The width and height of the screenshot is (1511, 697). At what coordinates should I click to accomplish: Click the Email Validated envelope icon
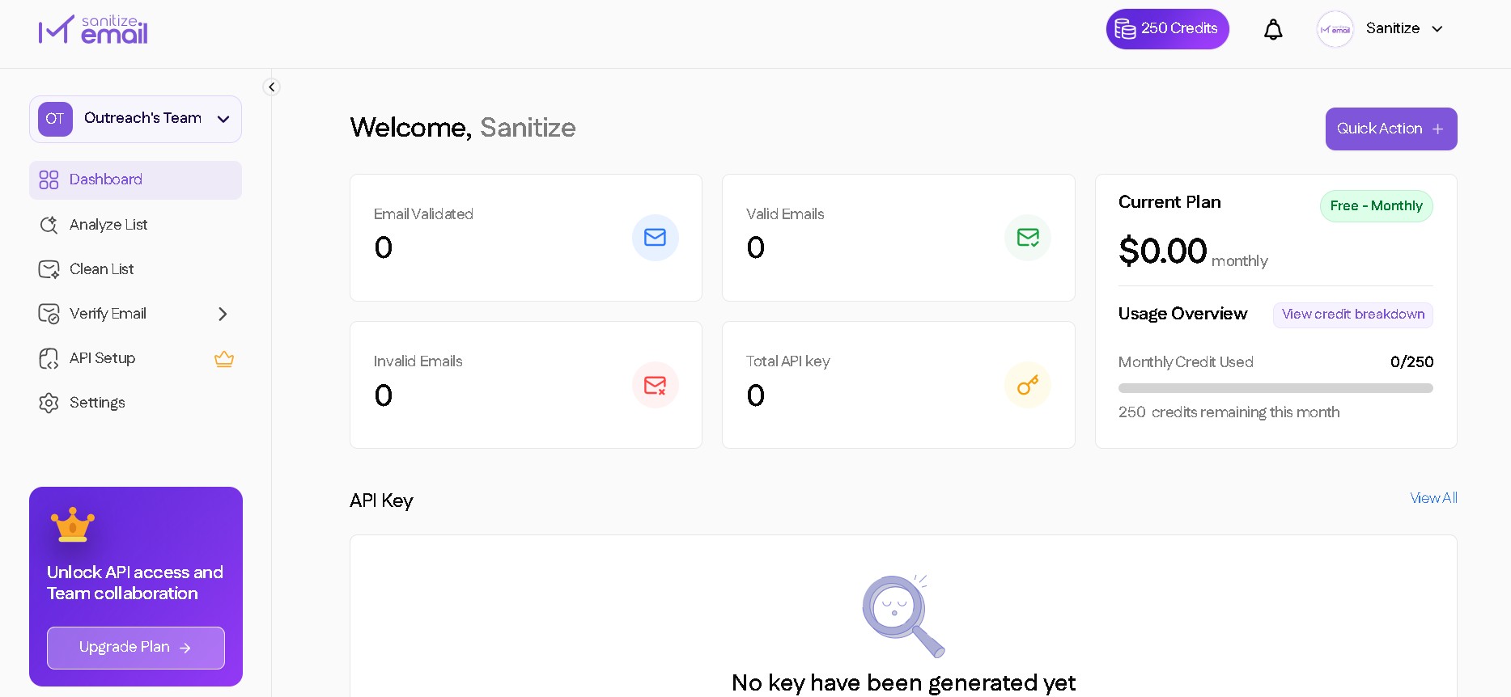coord(655,238)
